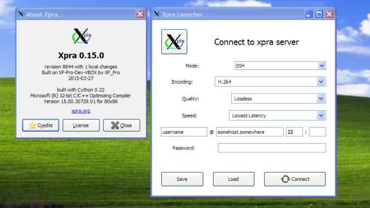Screen dimensions: 370x208
Task: Click the Xpra logo button in Launcher
Action: (174, 42)
